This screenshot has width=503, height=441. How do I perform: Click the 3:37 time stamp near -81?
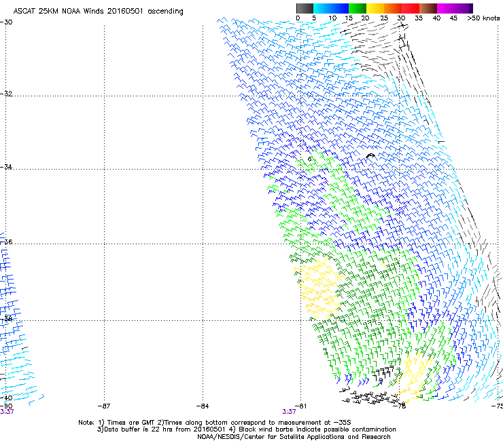click(x=289, y=412)
